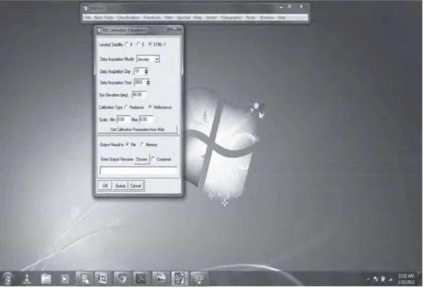Click the Scale Max input field

click(146, 119)
